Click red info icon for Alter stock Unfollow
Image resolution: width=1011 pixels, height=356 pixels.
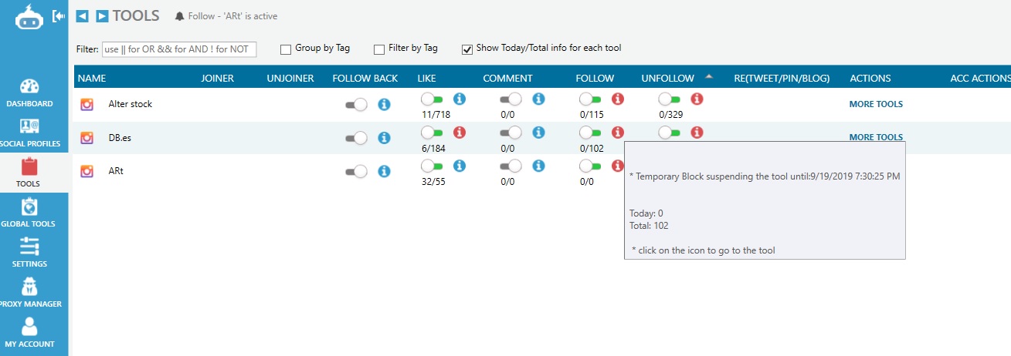click(x=697, y=99)
